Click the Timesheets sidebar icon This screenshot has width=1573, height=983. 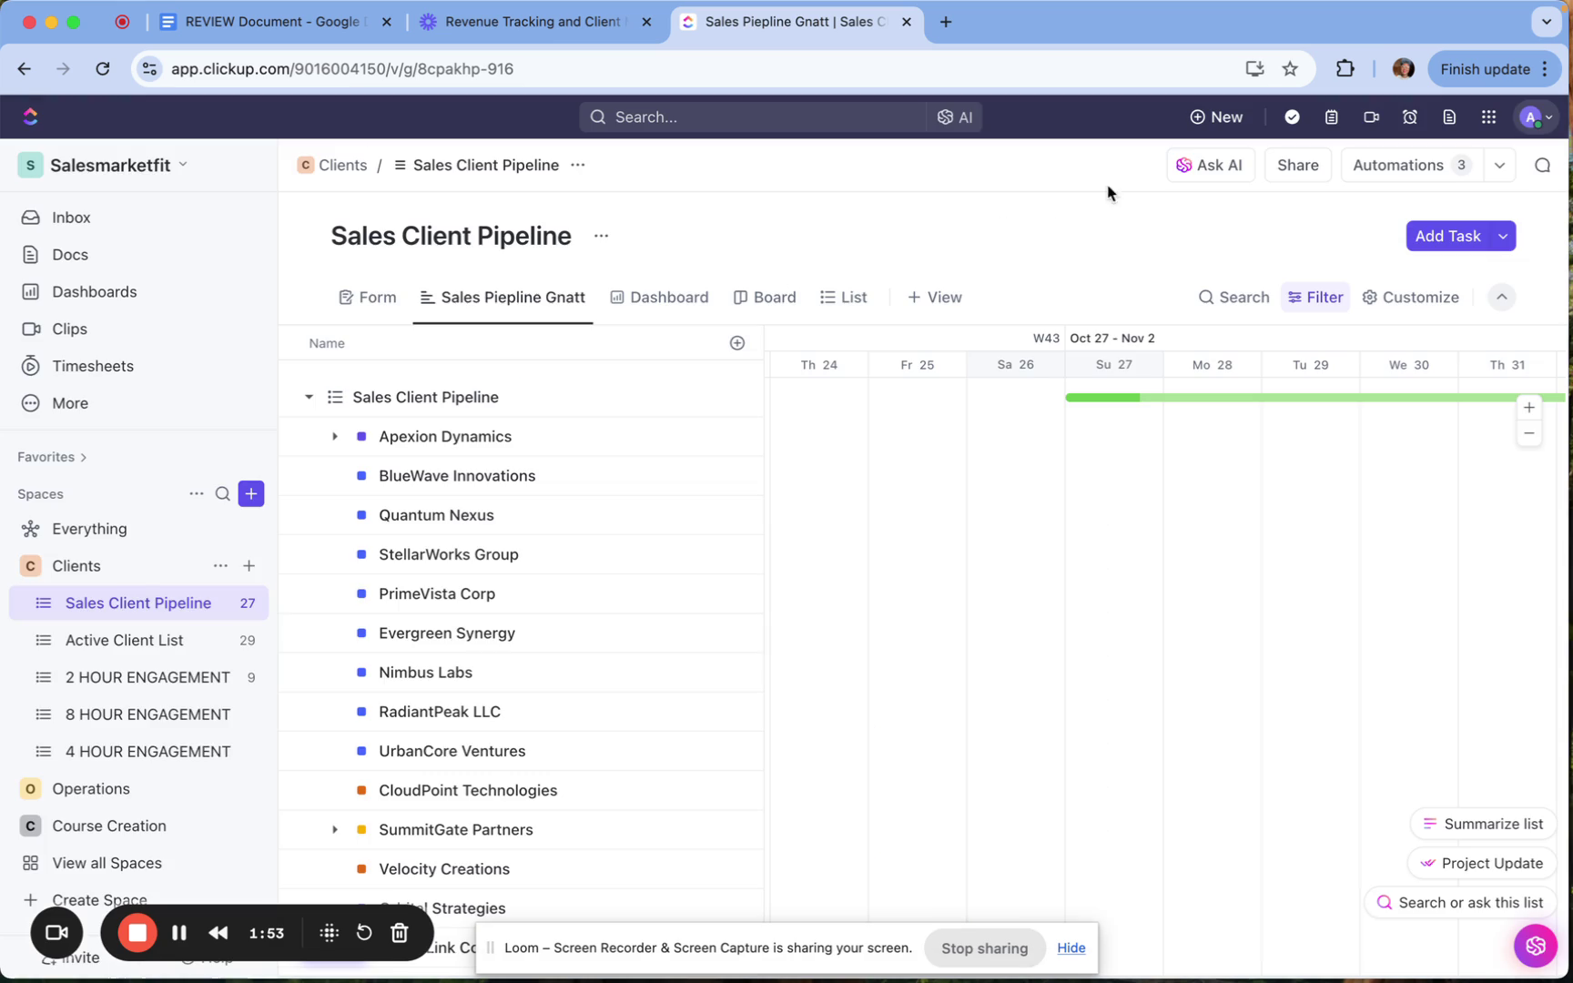click(30, 366)
